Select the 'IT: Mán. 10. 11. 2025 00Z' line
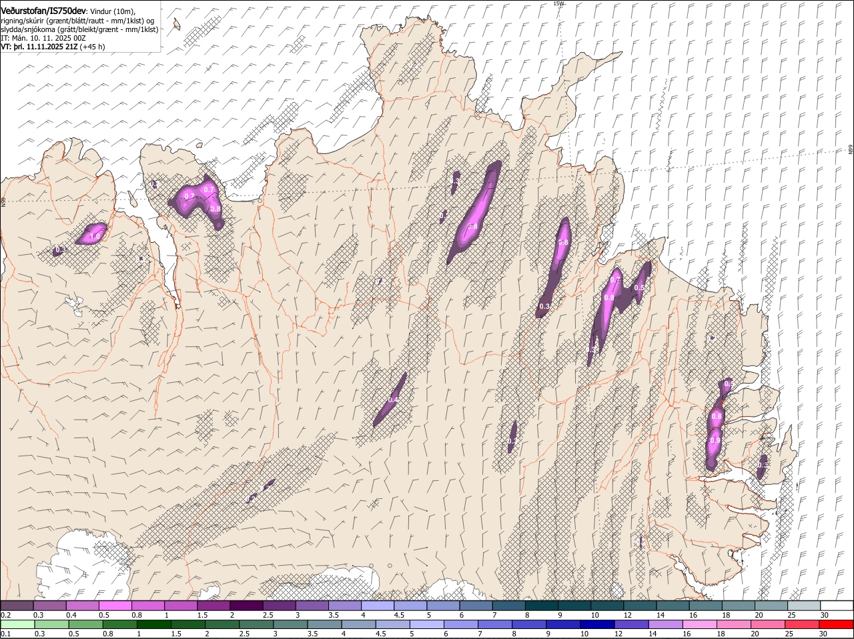Screen dimensions: 854x639 tap(43, 38)
